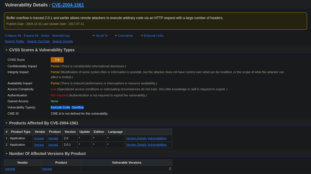Open Search YouTube link
The height and width of the screenshot is (174, 311).
38,41
